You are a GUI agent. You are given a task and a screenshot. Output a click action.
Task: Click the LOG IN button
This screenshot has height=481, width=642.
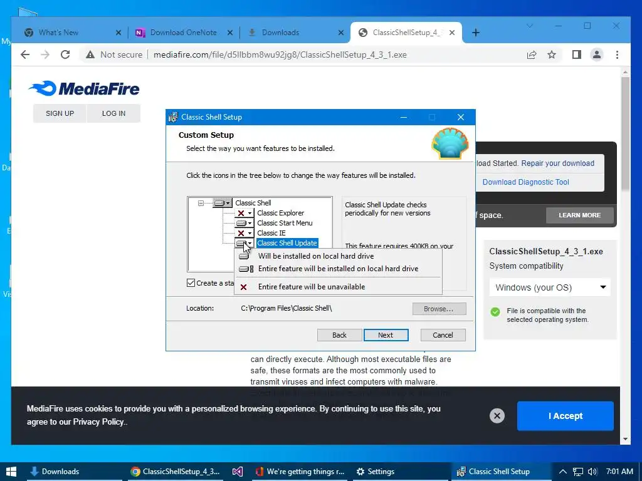tap(114, 113)
